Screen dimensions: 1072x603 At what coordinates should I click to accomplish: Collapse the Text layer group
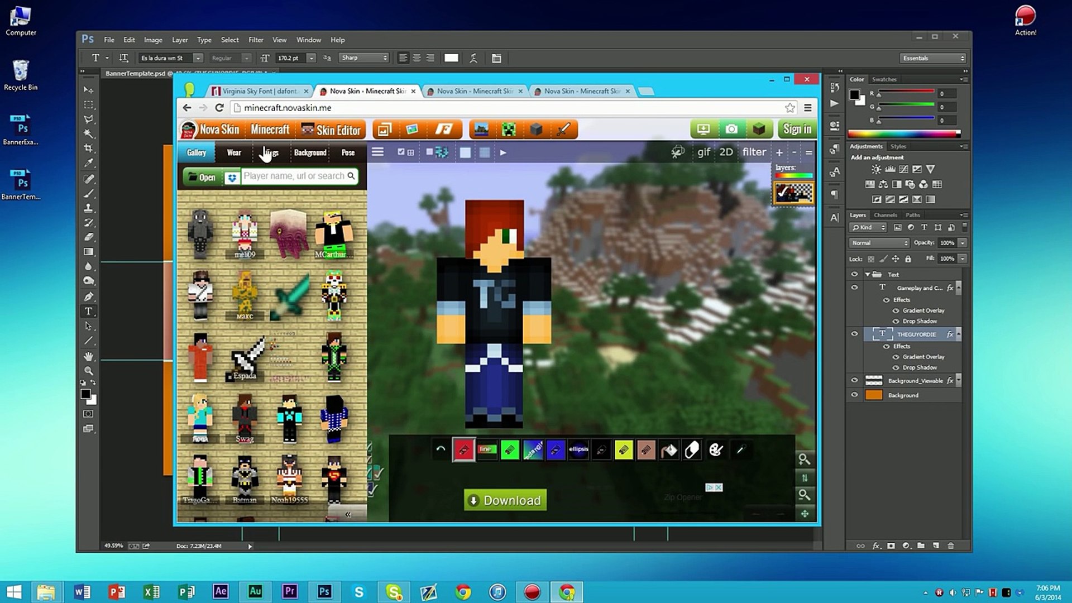pos(867,274)
